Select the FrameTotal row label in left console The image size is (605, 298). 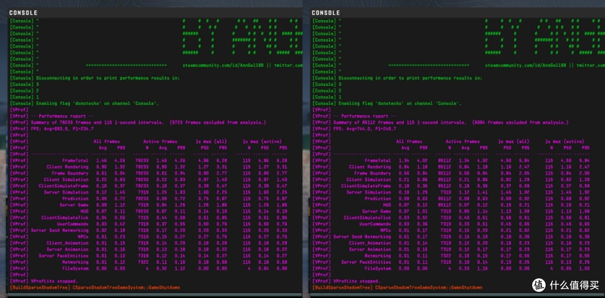(75, 160)
